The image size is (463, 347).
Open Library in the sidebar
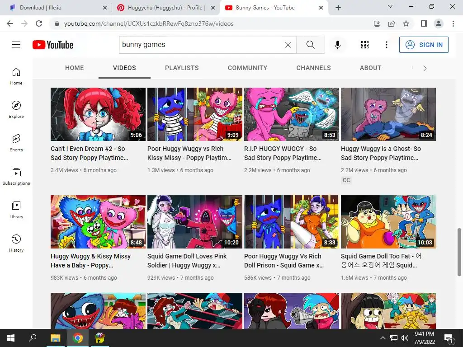coord(16,210)
